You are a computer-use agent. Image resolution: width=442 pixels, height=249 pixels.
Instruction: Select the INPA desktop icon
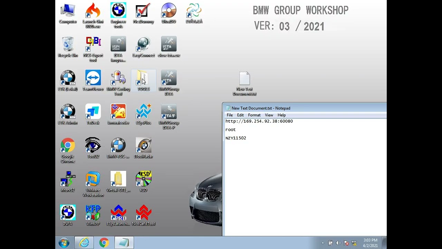pos(68,215)
